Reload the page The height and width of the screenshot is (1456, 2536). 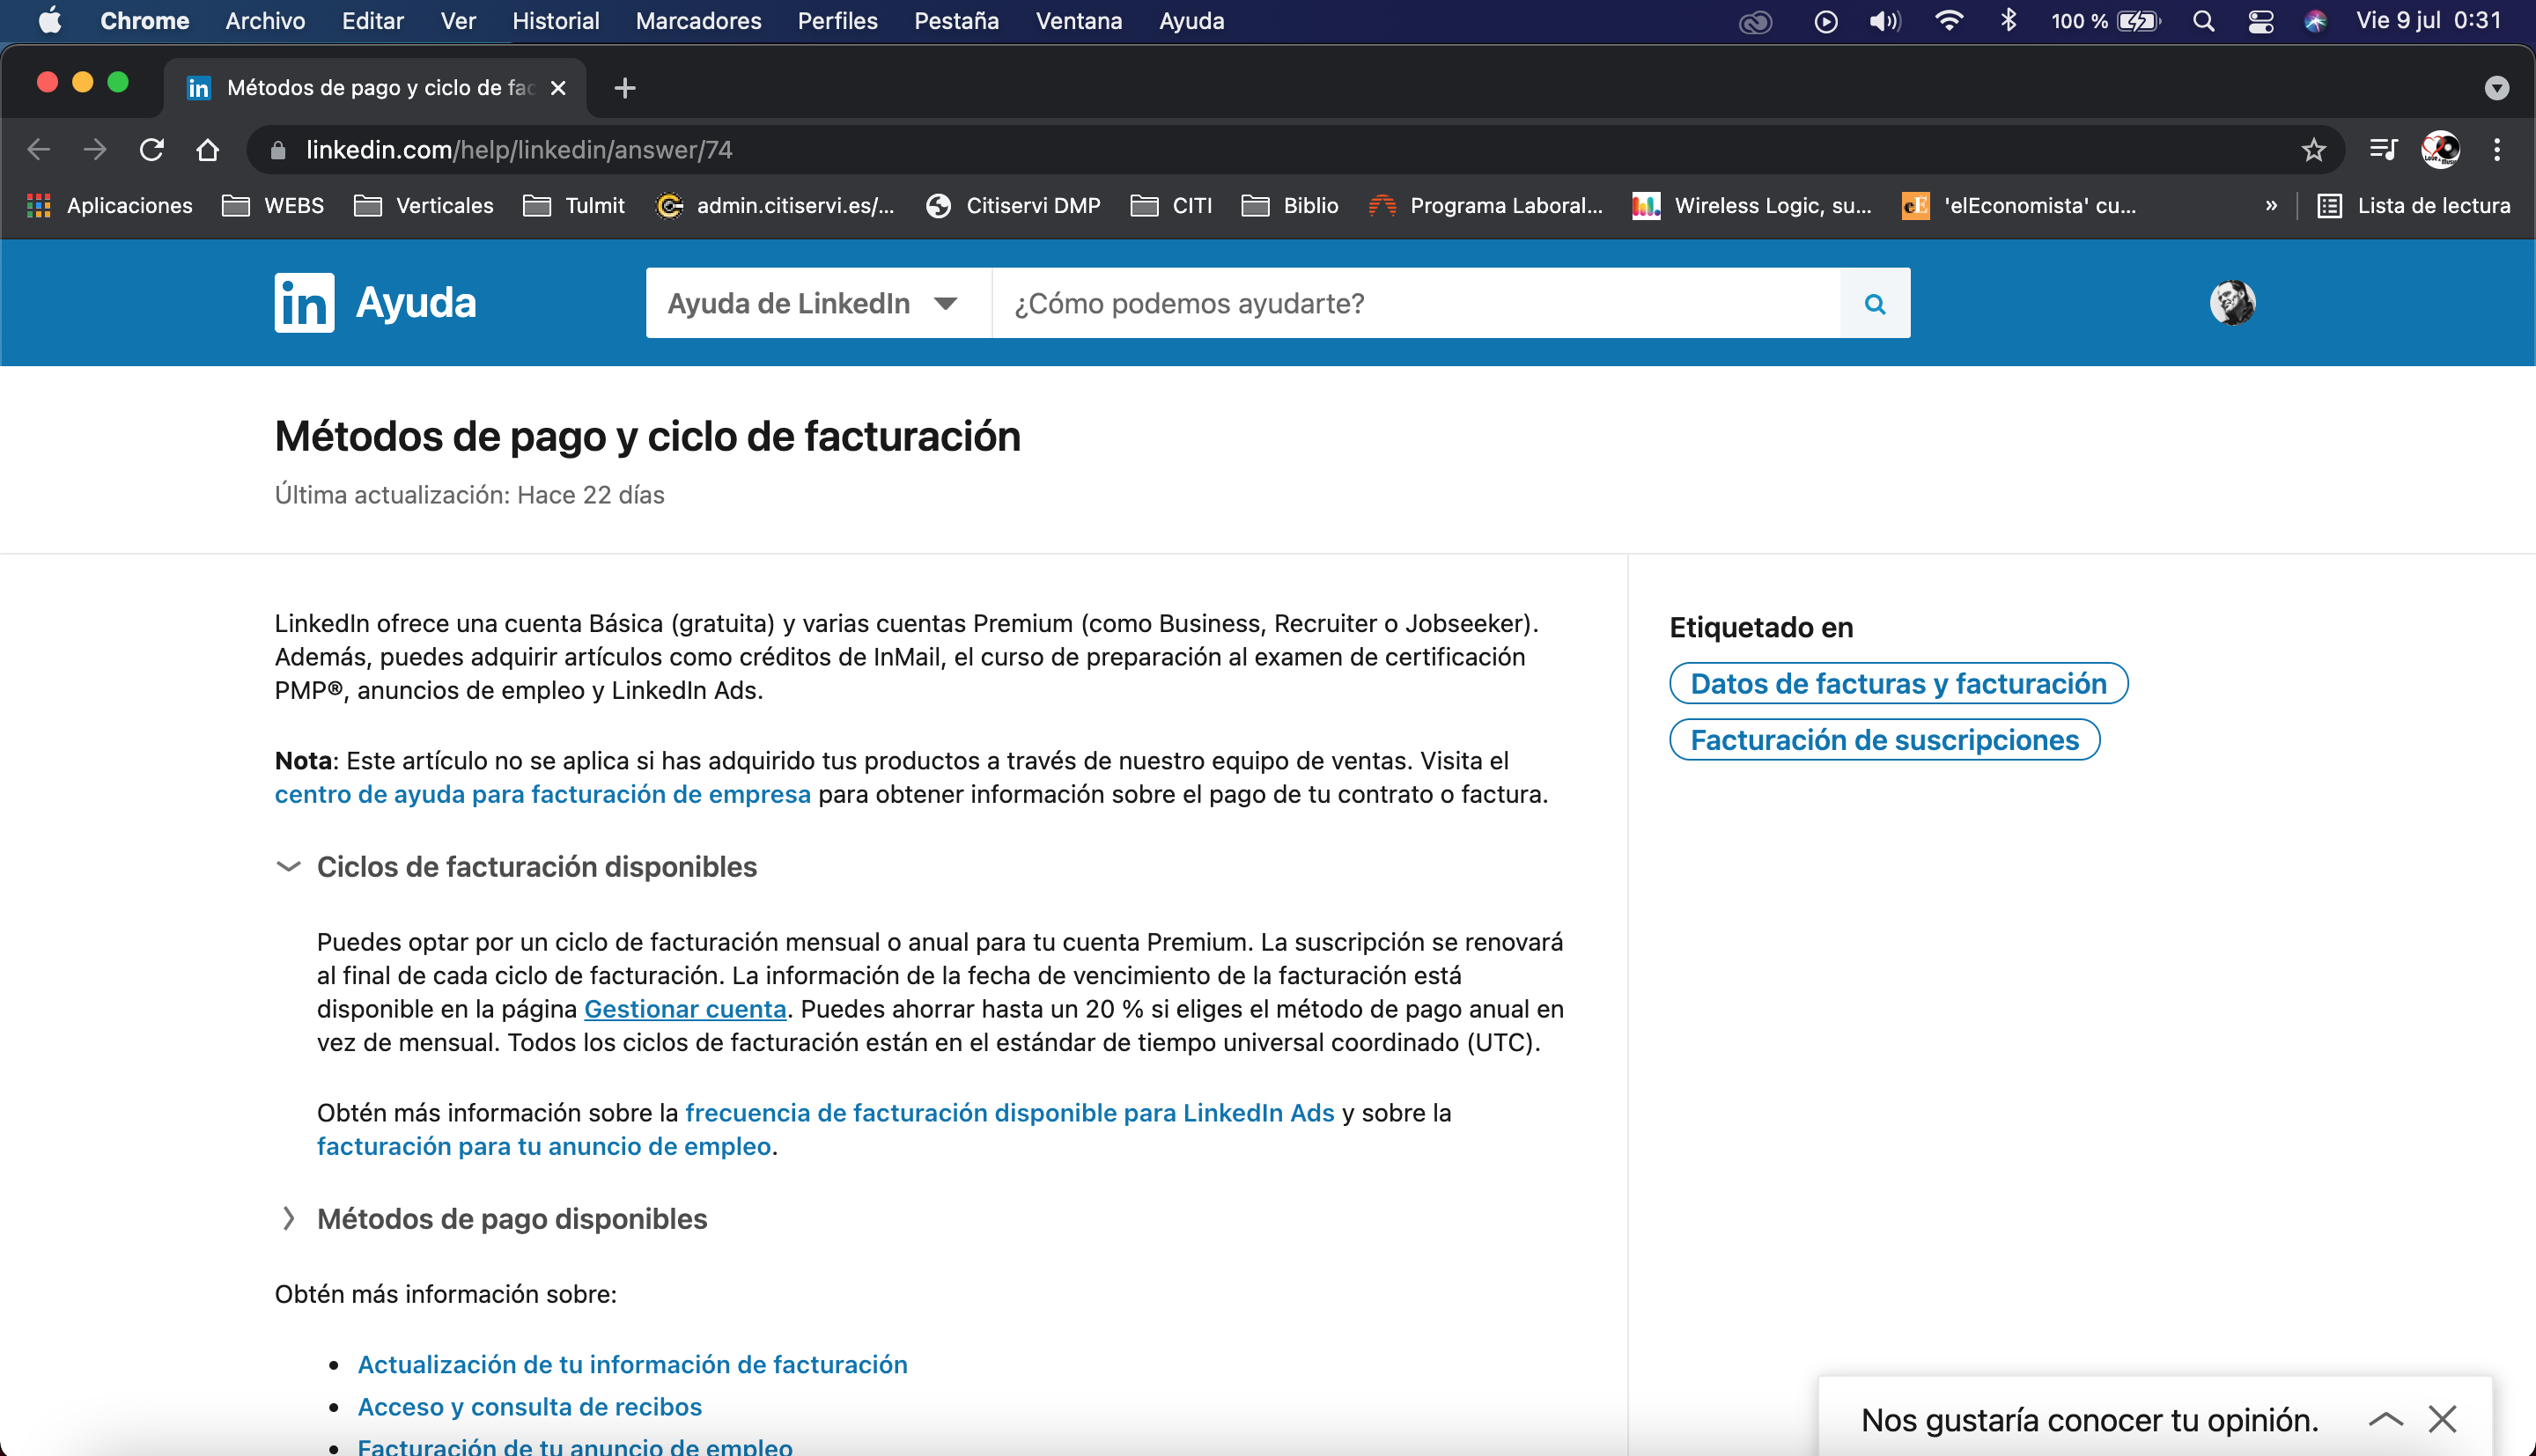151,150
